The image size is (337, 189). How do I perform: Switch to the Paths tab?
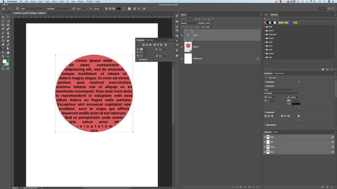(x=275, y=132)
